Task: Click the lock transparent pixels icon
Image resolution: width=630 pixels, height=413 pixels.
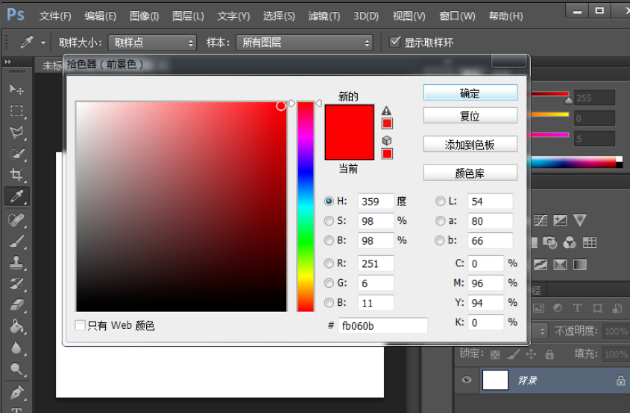Action: pos(495,354)
